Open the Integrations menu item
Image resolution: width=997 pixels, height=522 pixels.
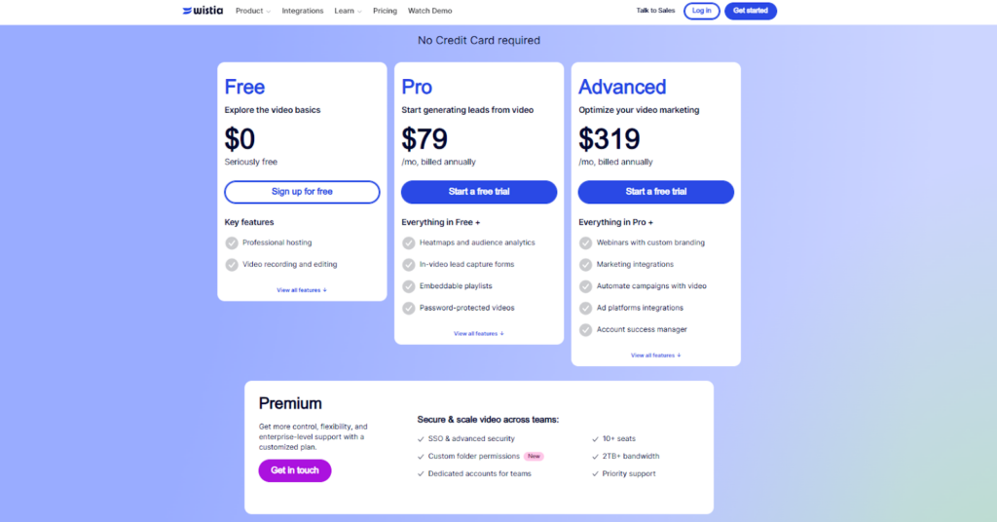303,11
